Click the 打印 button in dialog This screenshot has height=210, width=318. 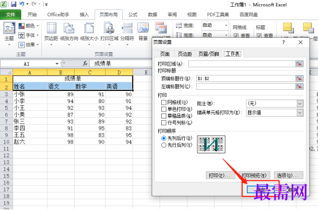tap(220, 175)
